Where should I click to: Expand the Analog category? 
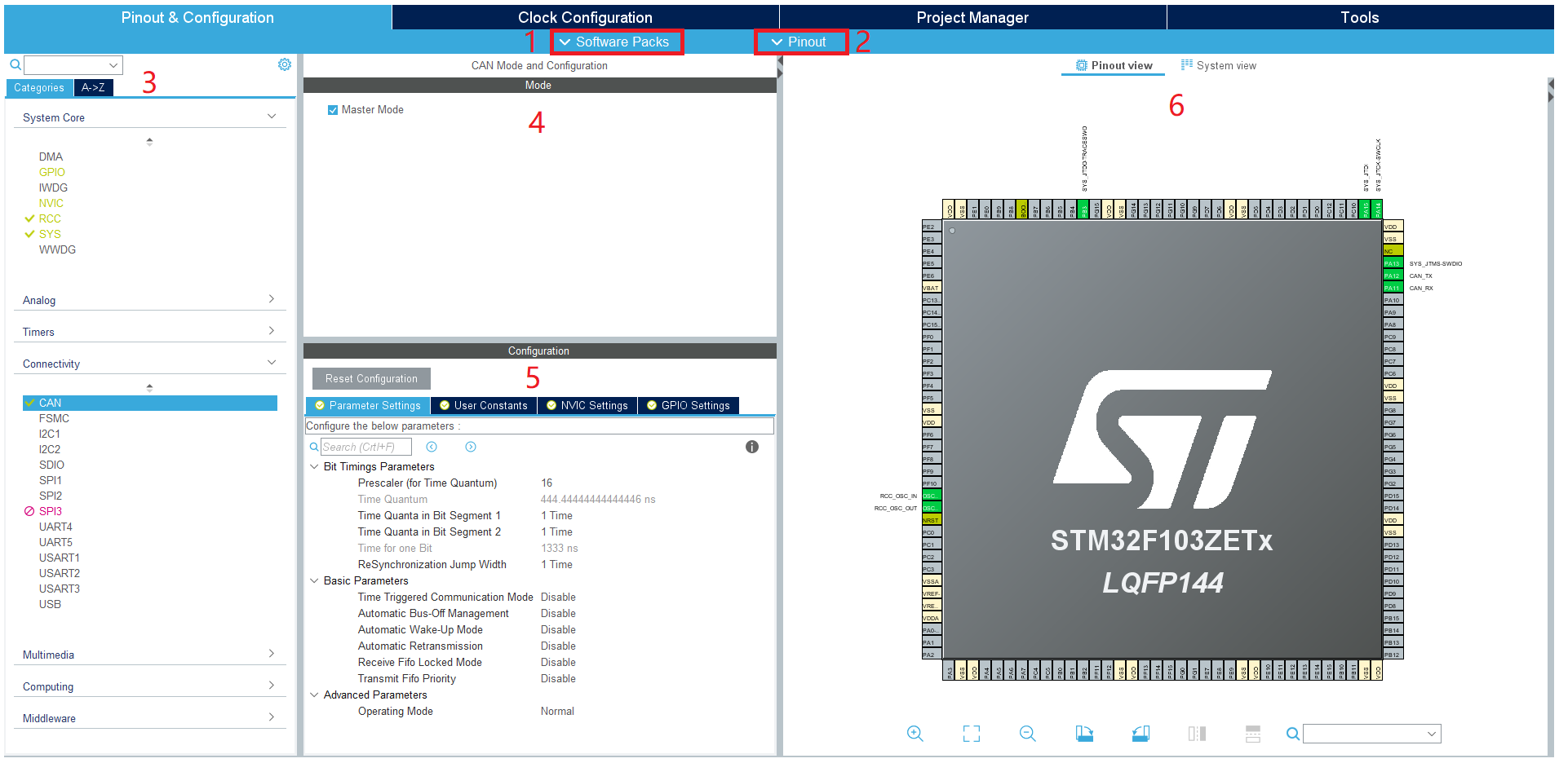(272, 299)
